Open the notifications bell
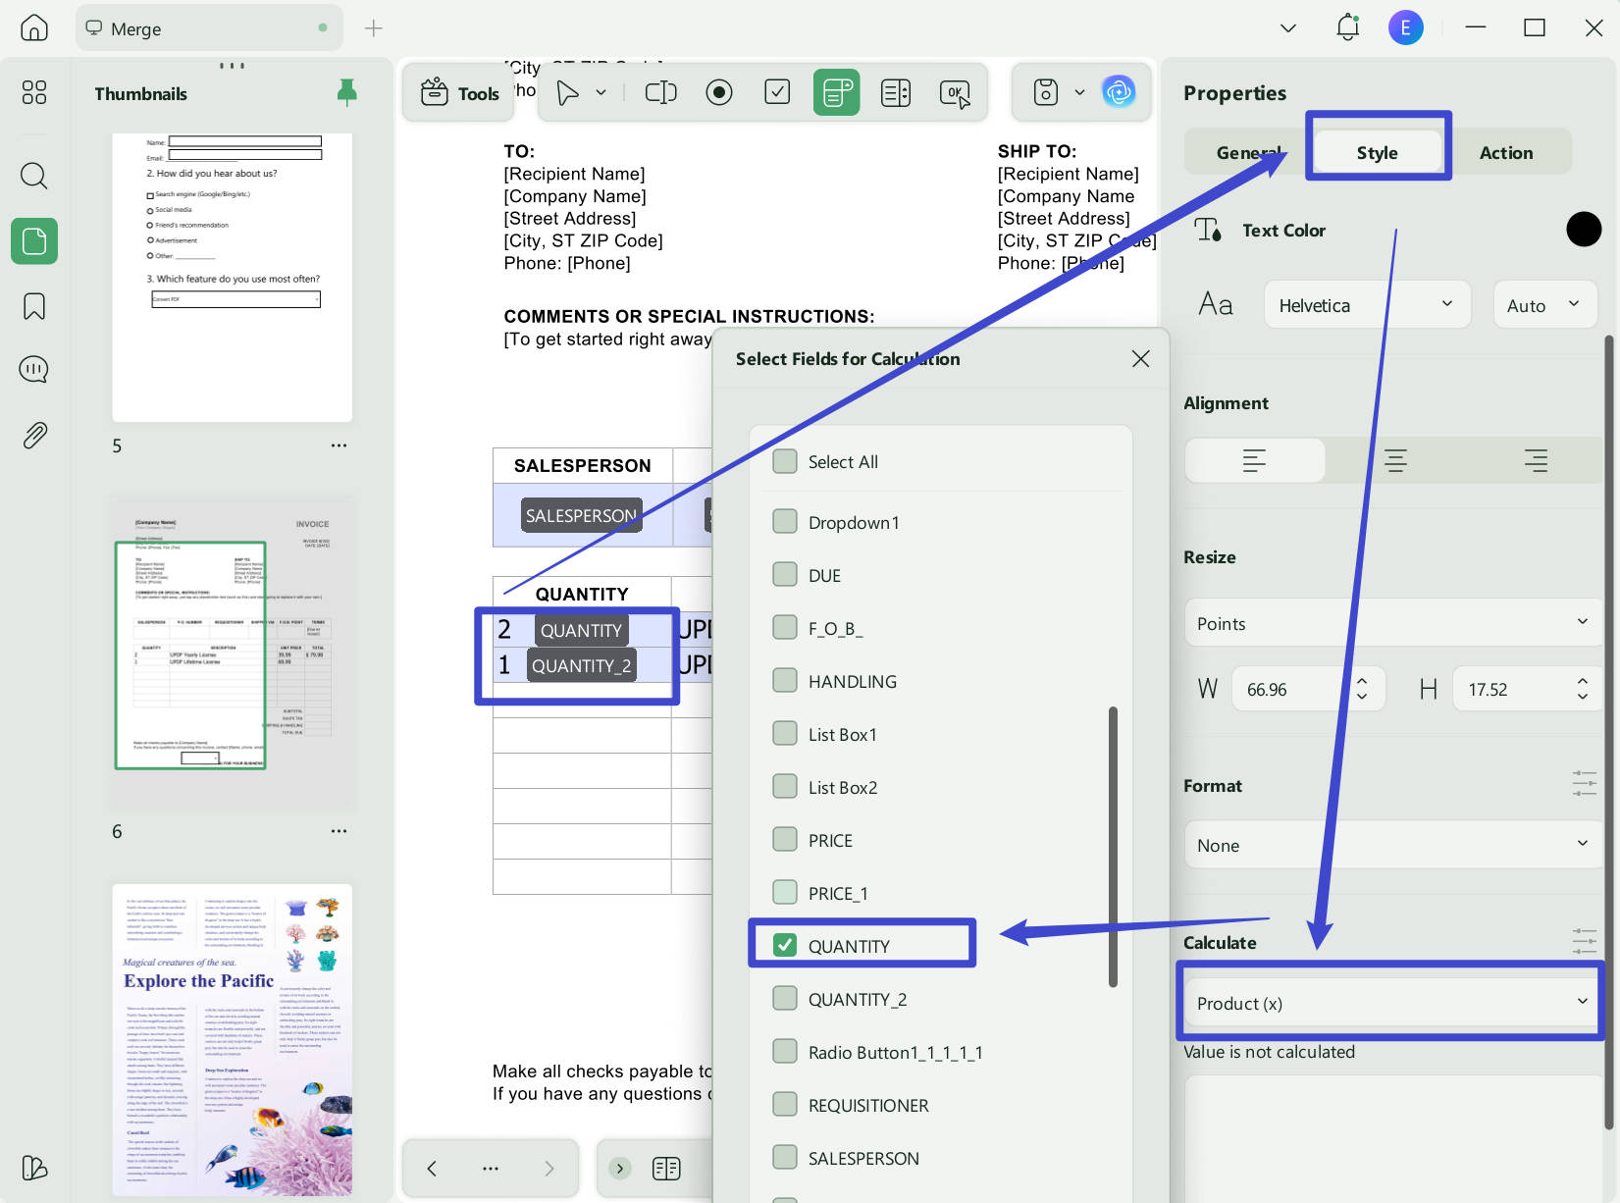This screenshot has height=1203, width=1620. pyautogui.click(x=1347, y=27)
